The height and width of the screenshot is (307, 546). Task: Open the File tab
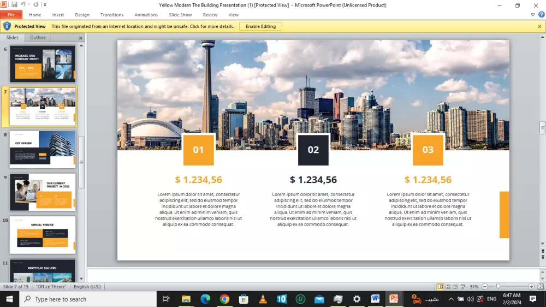11,15
